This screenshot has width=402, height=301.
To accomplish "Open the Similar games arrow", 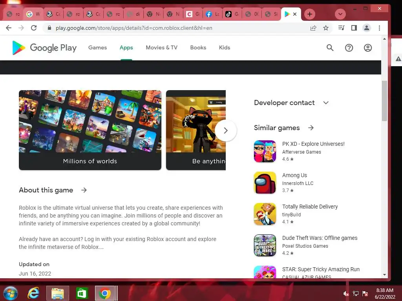I will pyautogui.click(x=311, y=128).
